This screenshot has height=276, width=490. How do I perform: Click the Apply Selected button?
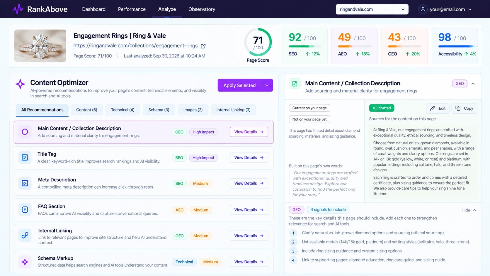(239, 85)
